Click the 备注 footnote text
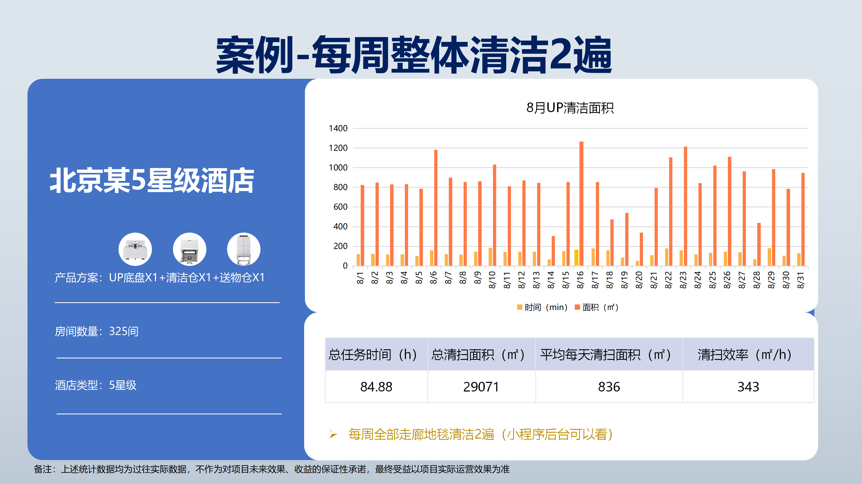862x484 pixels. [x=271, y=469]
